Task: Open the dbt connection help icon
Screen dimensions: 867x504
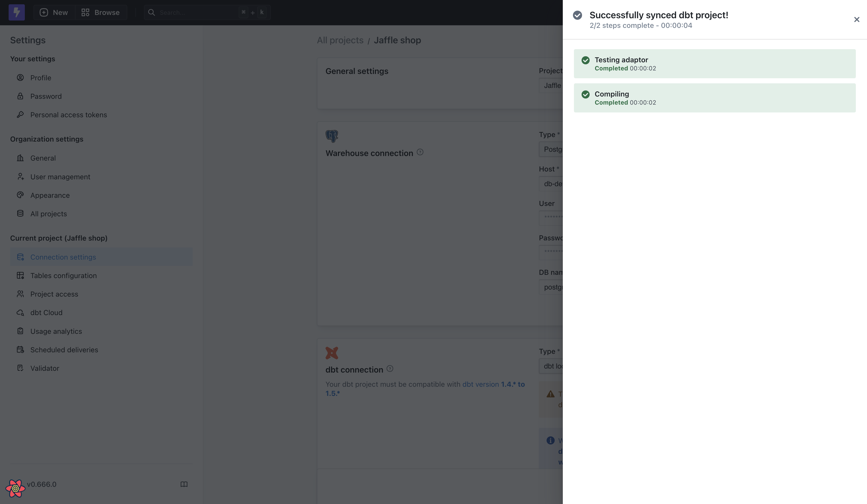Action: click(x=390, y=369)
